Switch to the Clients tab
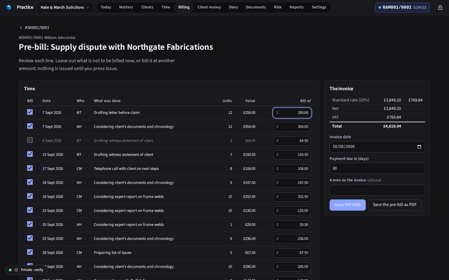449x280 pixels. coord(147,7)
